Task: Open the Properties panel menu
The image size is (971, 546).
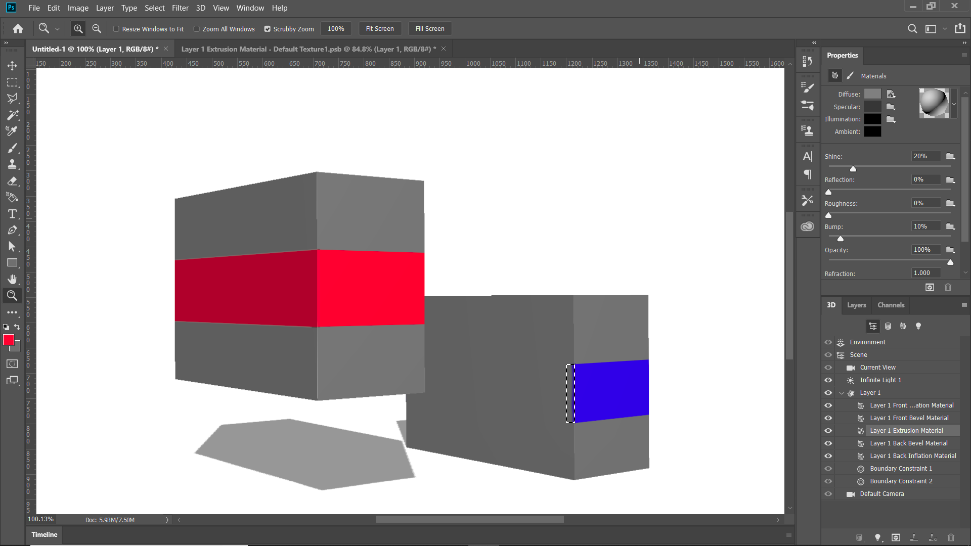Action: [964, 56]
